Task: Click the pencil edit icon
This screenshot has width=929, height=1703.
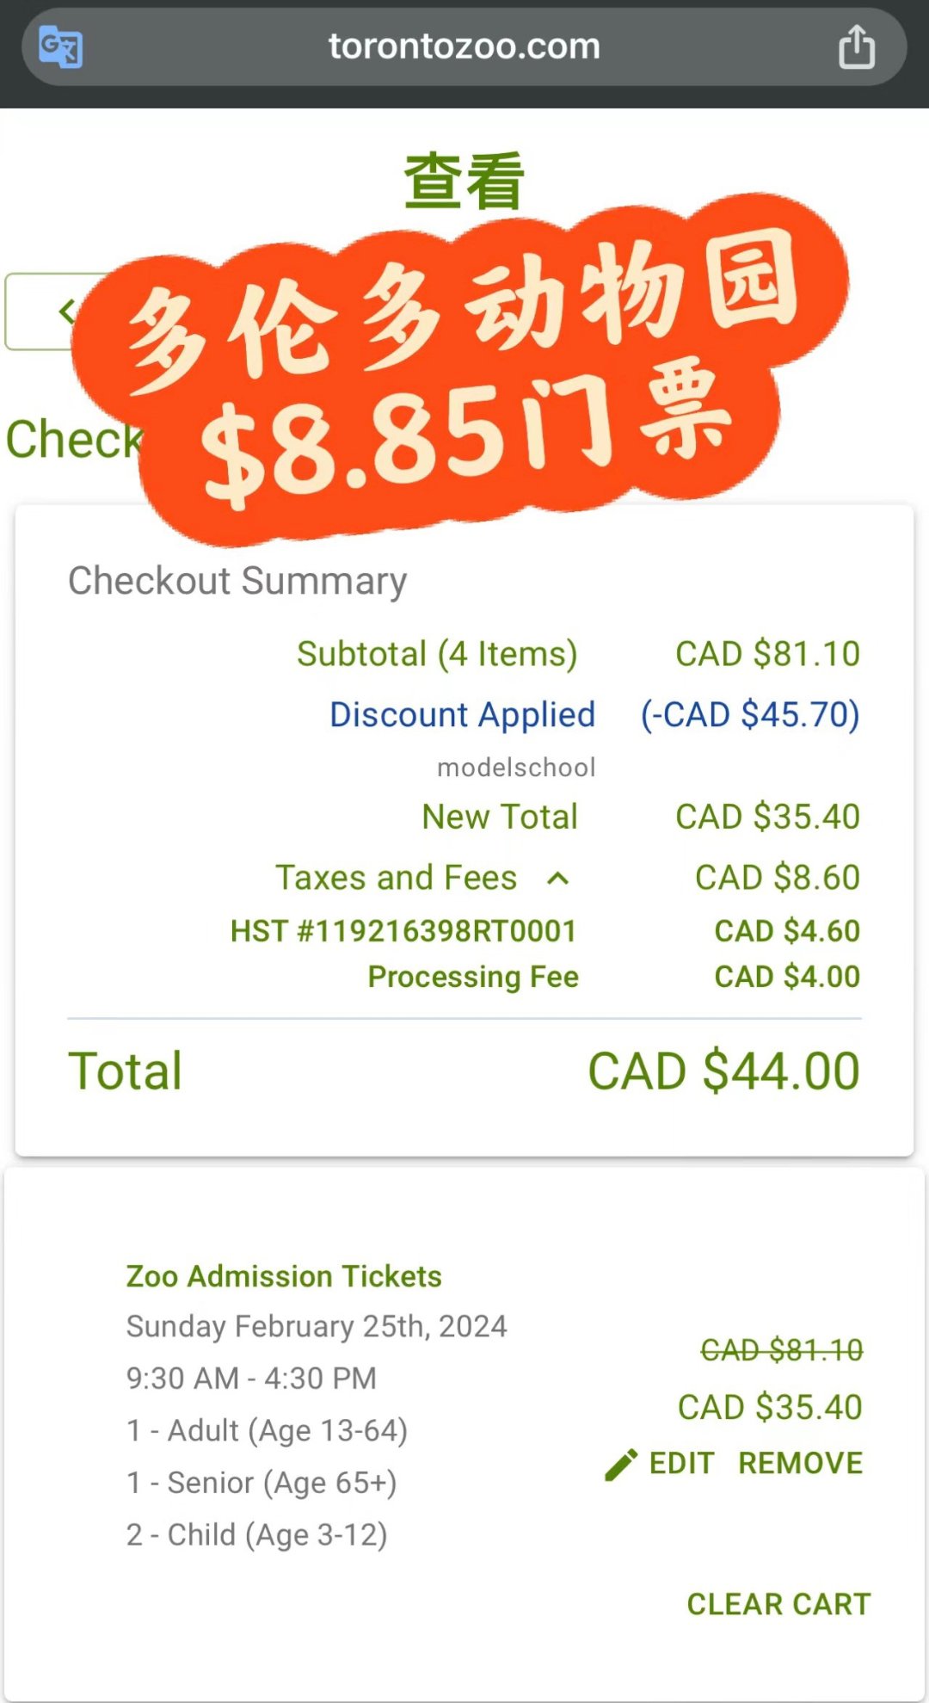Action: [621, 1464]
